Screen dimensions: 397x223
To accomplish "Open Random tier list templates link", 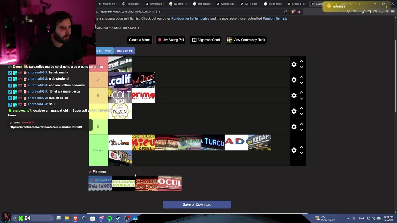I will point(190,18).
